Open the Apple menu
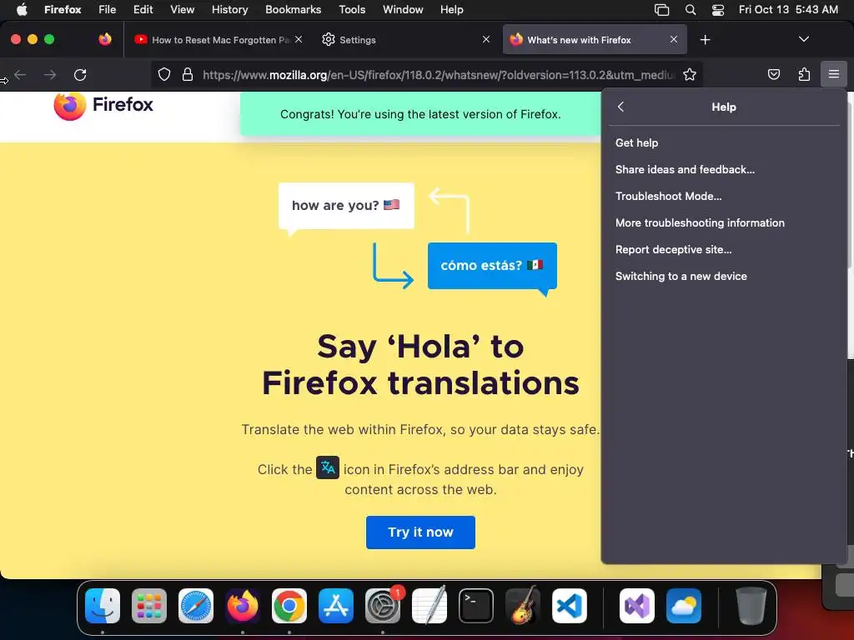 coord(22,9)
